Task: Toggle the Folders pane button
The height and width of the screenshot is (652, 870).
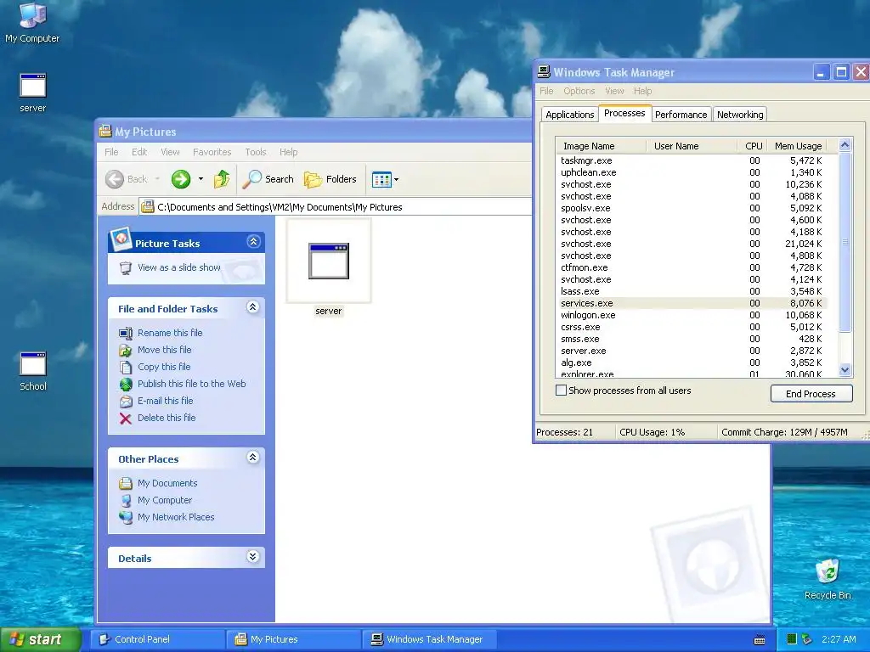Action: point(330,179)
